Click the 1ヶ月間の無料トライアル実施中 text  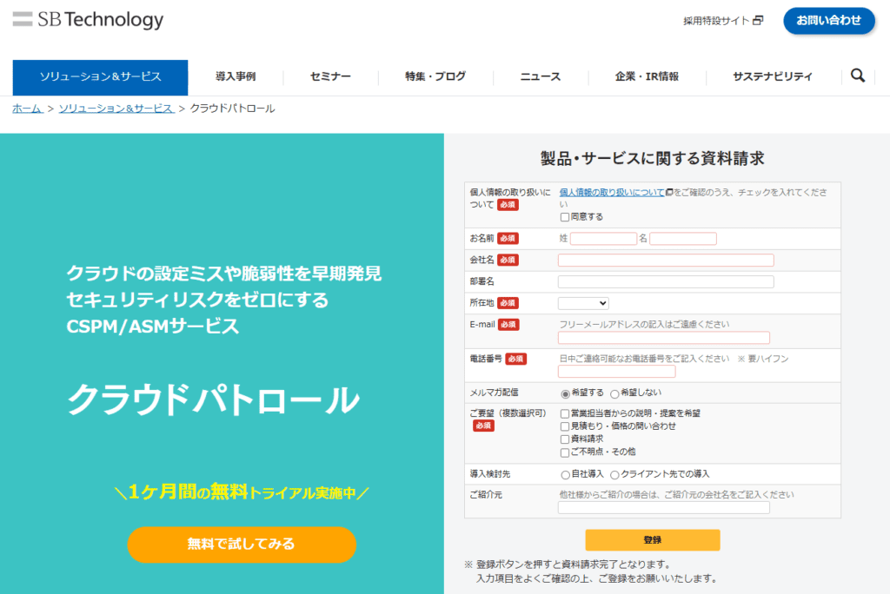pos(242,492)
